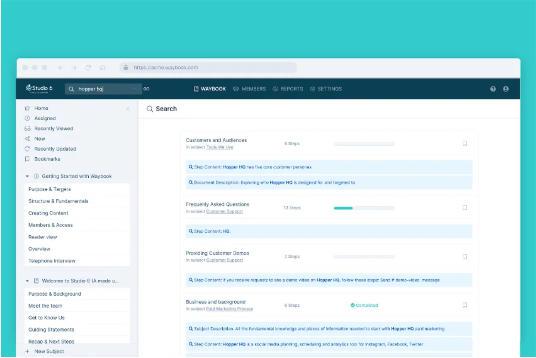This screenshot has width=536, height=358.
Task: Click the New sidebar item
Action: click(x=40, y=139)
